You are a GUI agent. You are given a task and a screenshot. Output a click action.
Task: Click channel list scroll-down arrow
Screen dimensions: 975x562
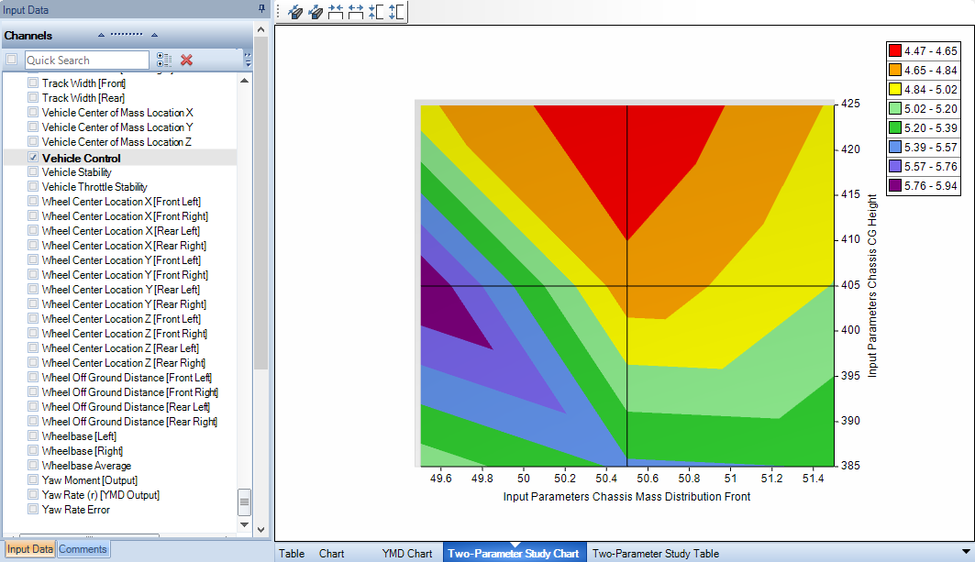tap(244, 524)
